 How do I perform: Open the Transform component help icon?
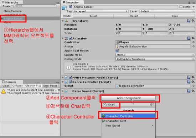pos(189,21)
